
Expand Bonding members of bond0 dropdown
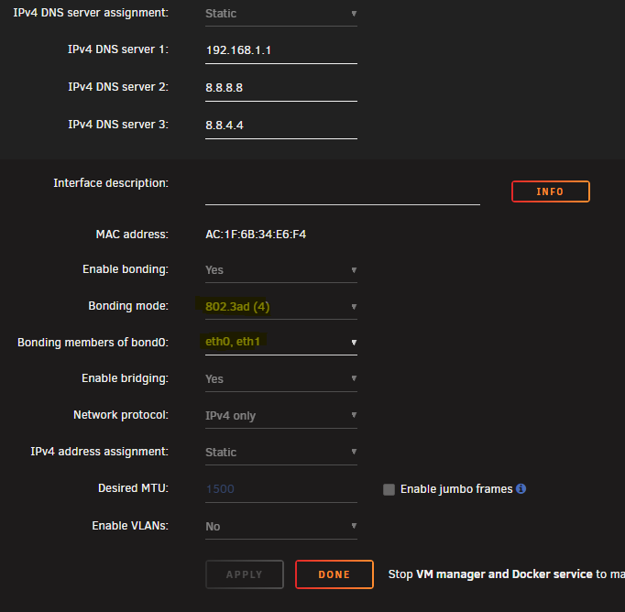(x=281, y=343)
